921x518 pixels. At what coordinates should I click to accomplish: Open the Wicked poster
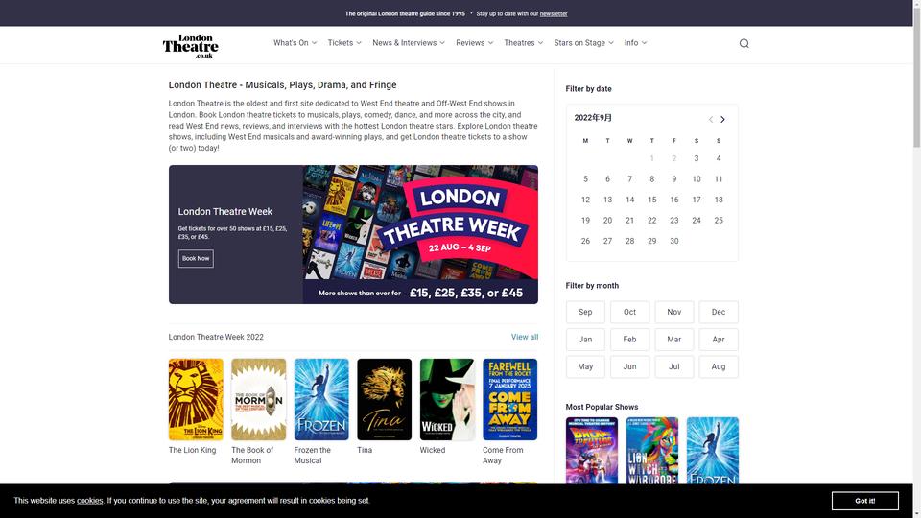click(447, 399)
